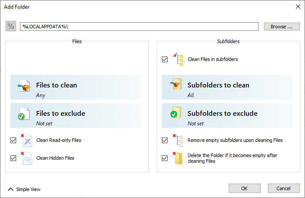The height and width of the screenshot is (198, 305).
Task: Click the green check file icon for Files to exclude
Action: click(x=24, y=114)
